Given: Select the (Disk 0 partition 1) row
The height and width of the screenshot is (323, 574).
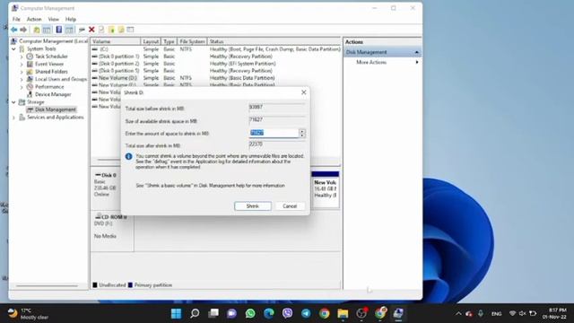Looking at the screenshot, I should point(216,57).
